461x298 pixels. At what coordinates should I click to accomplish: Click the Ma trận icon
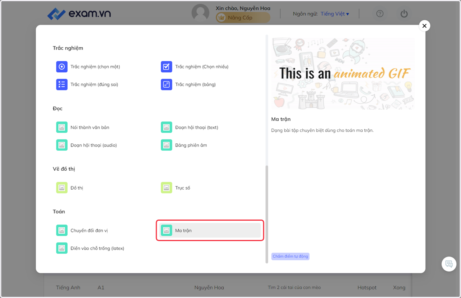[x=166, y=230]
